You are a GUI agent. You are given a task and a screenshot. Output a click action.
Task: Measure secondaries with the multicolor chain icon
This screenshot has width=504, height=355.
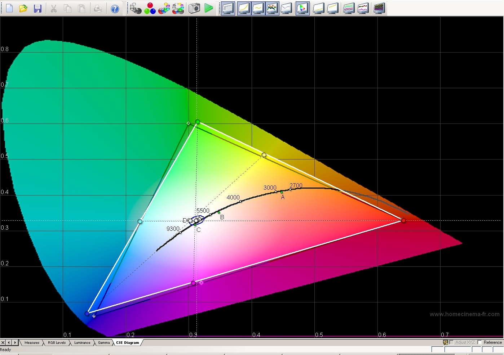pyautogui.click(x=164, y=8)
